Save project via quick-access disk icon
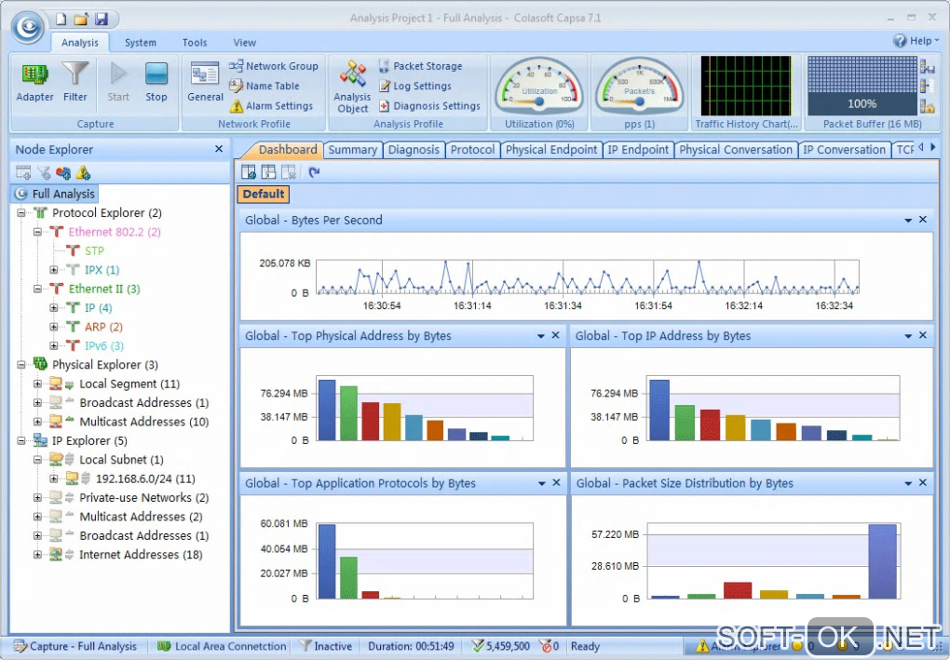The height and width of the screenshot is (660, 950). pos(102,19)
